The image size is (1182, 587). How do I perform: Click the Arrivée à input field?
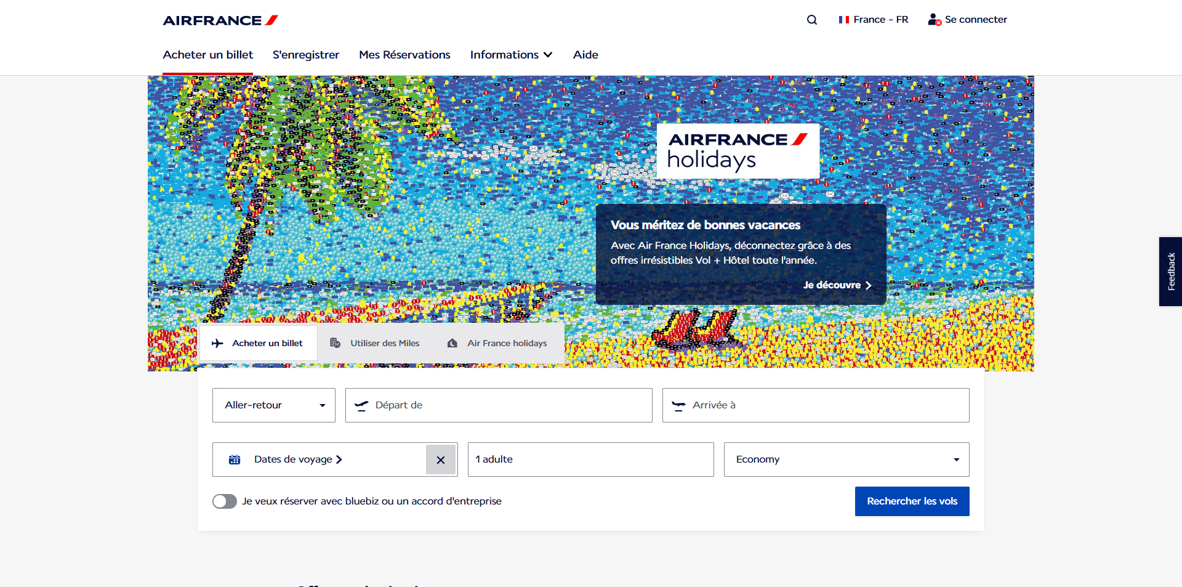click(816, 405)
